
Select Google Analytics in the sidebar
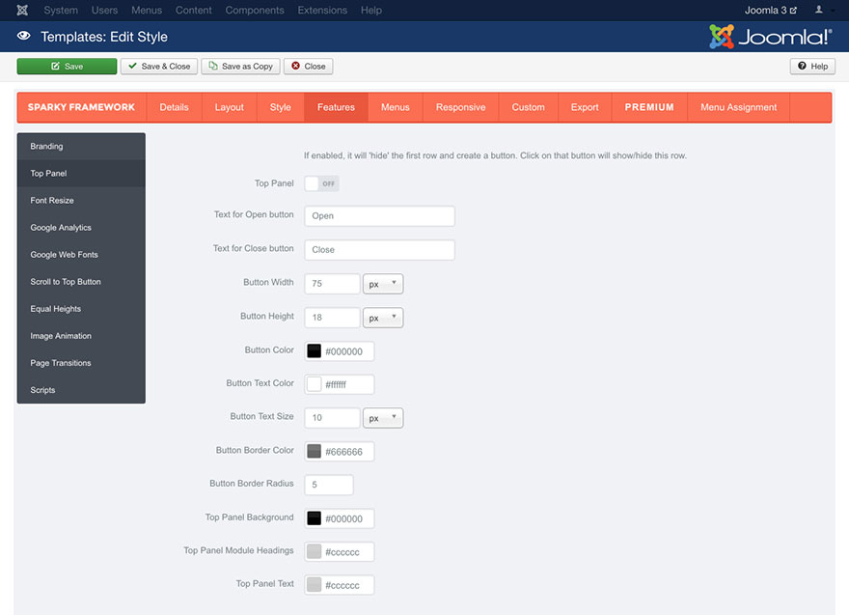pyautogui.click(x=81, y=228)
